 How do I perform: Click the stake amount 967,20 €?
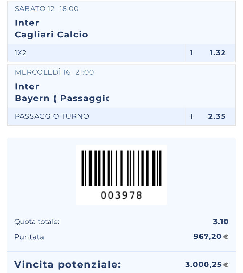pos(211,237)
